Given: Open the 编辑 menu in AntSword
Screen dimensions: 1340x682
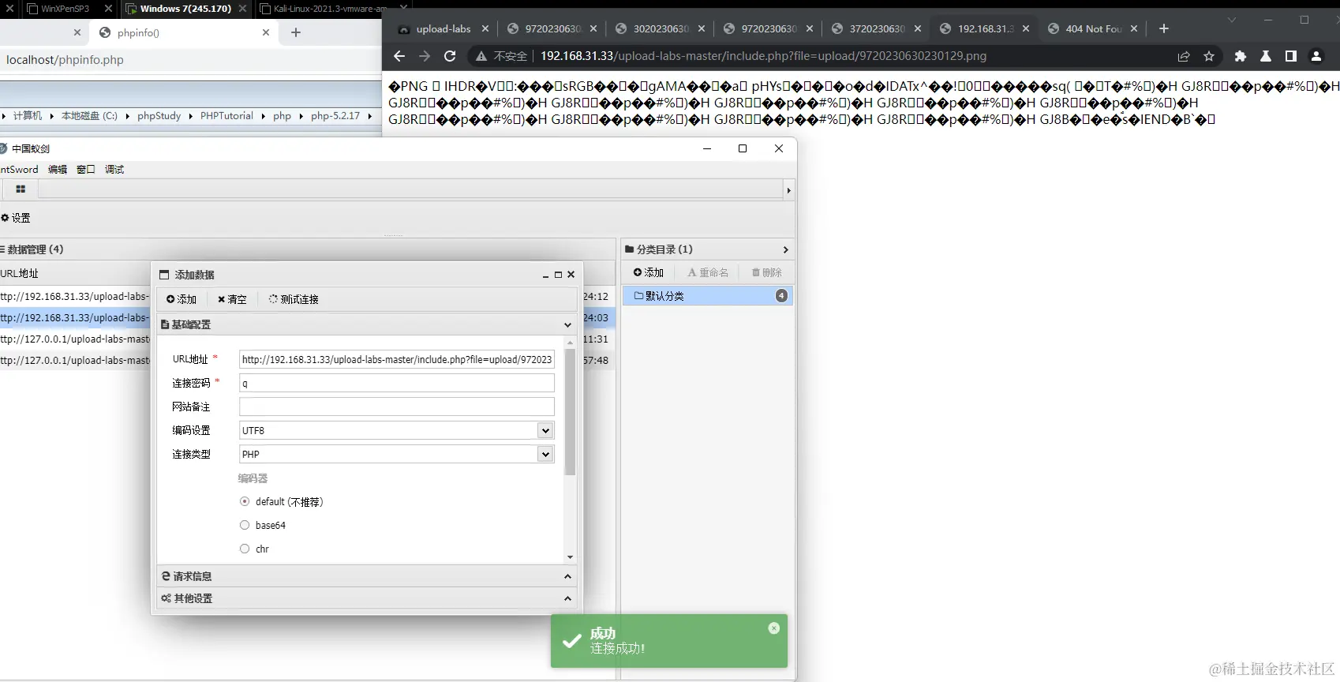Looking at the screenshot, I should point(58,170).
